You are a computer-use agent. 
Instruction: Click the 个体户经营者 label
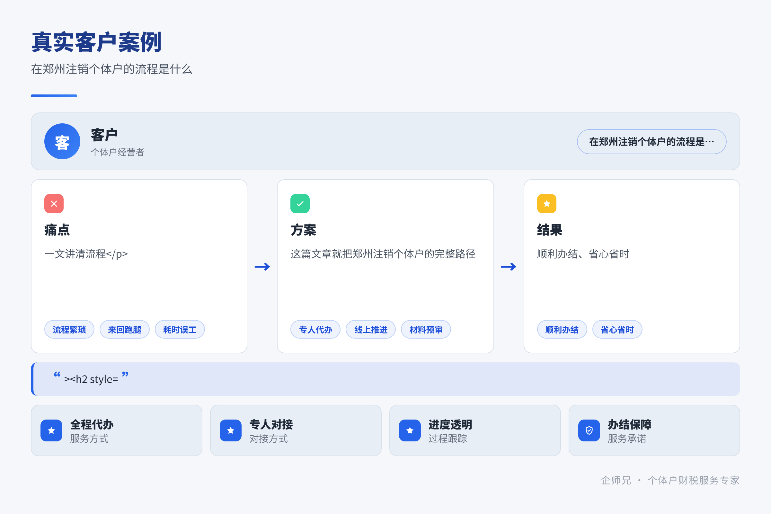(117, 152)
